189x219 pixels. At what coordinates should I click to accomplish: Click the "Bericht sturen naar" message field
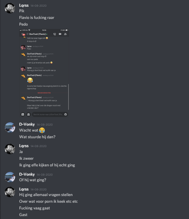(48, 115)
